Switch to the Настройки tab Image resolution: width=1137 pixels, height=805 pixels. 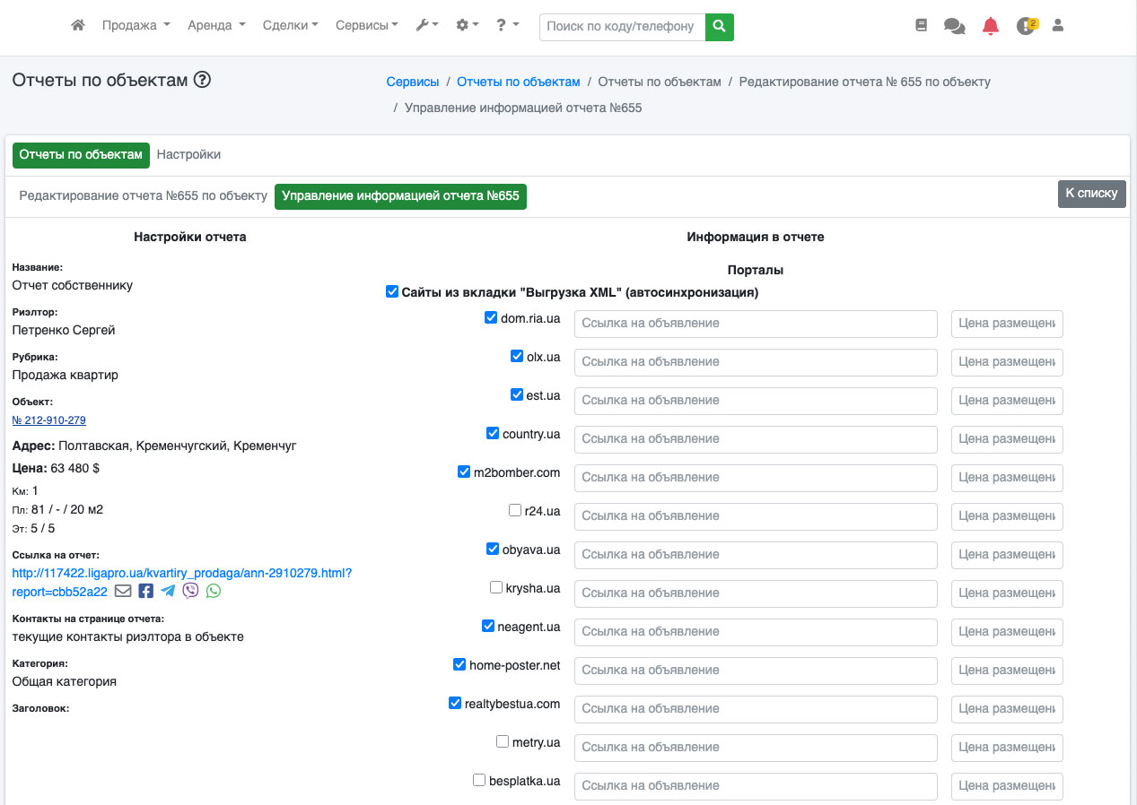pyautogui.click(x=188, y=154)
